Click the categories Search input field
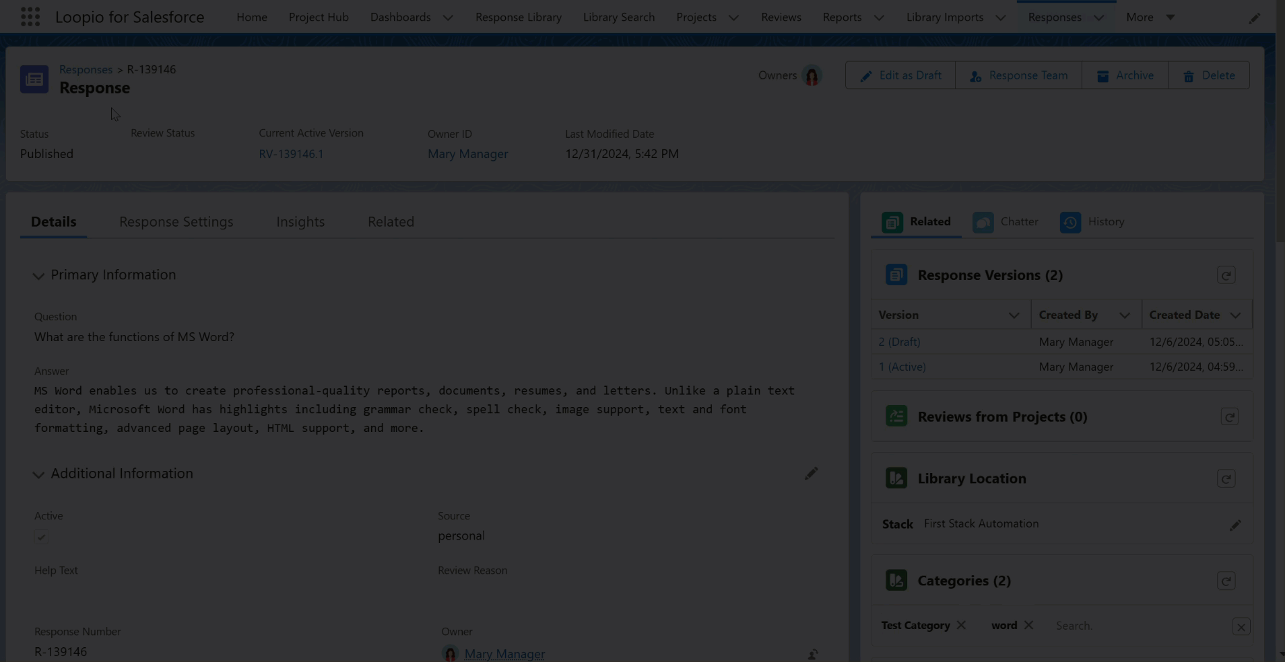 1140,626
